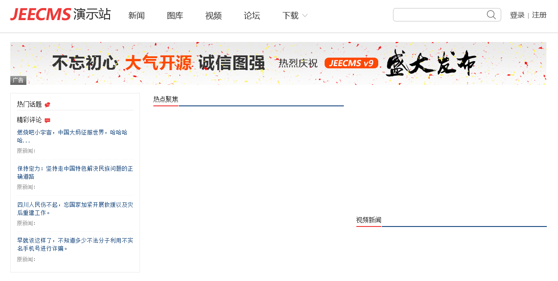Viewport: 558px width, 281px height.
Task: Click the 注册 link
Action: click(539, 15)
